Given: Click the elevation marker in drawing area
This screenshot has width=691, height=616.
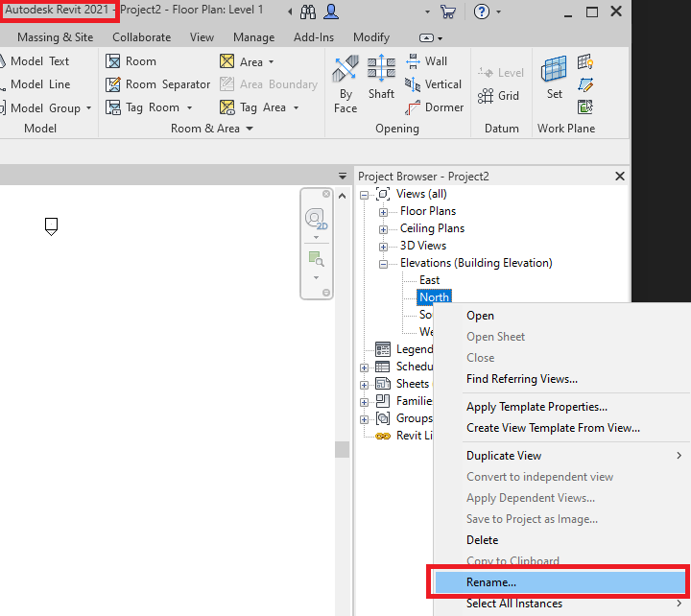Looking at the screenshot, I should (x=51, y=226).
